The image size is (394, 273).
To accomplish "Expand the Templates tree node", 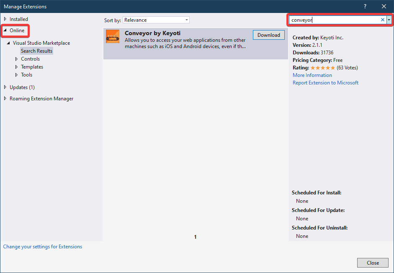I will (16, 67).
